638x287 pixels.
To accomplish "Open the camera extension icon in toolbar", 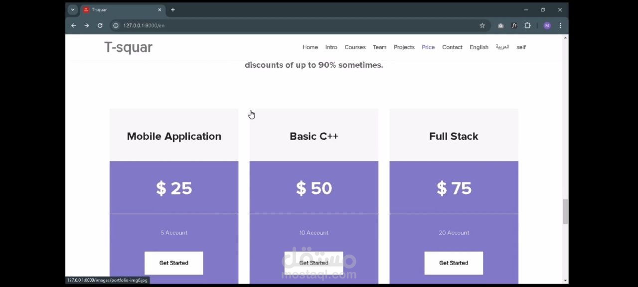I will pyautogui.click(x=500, y=25).
